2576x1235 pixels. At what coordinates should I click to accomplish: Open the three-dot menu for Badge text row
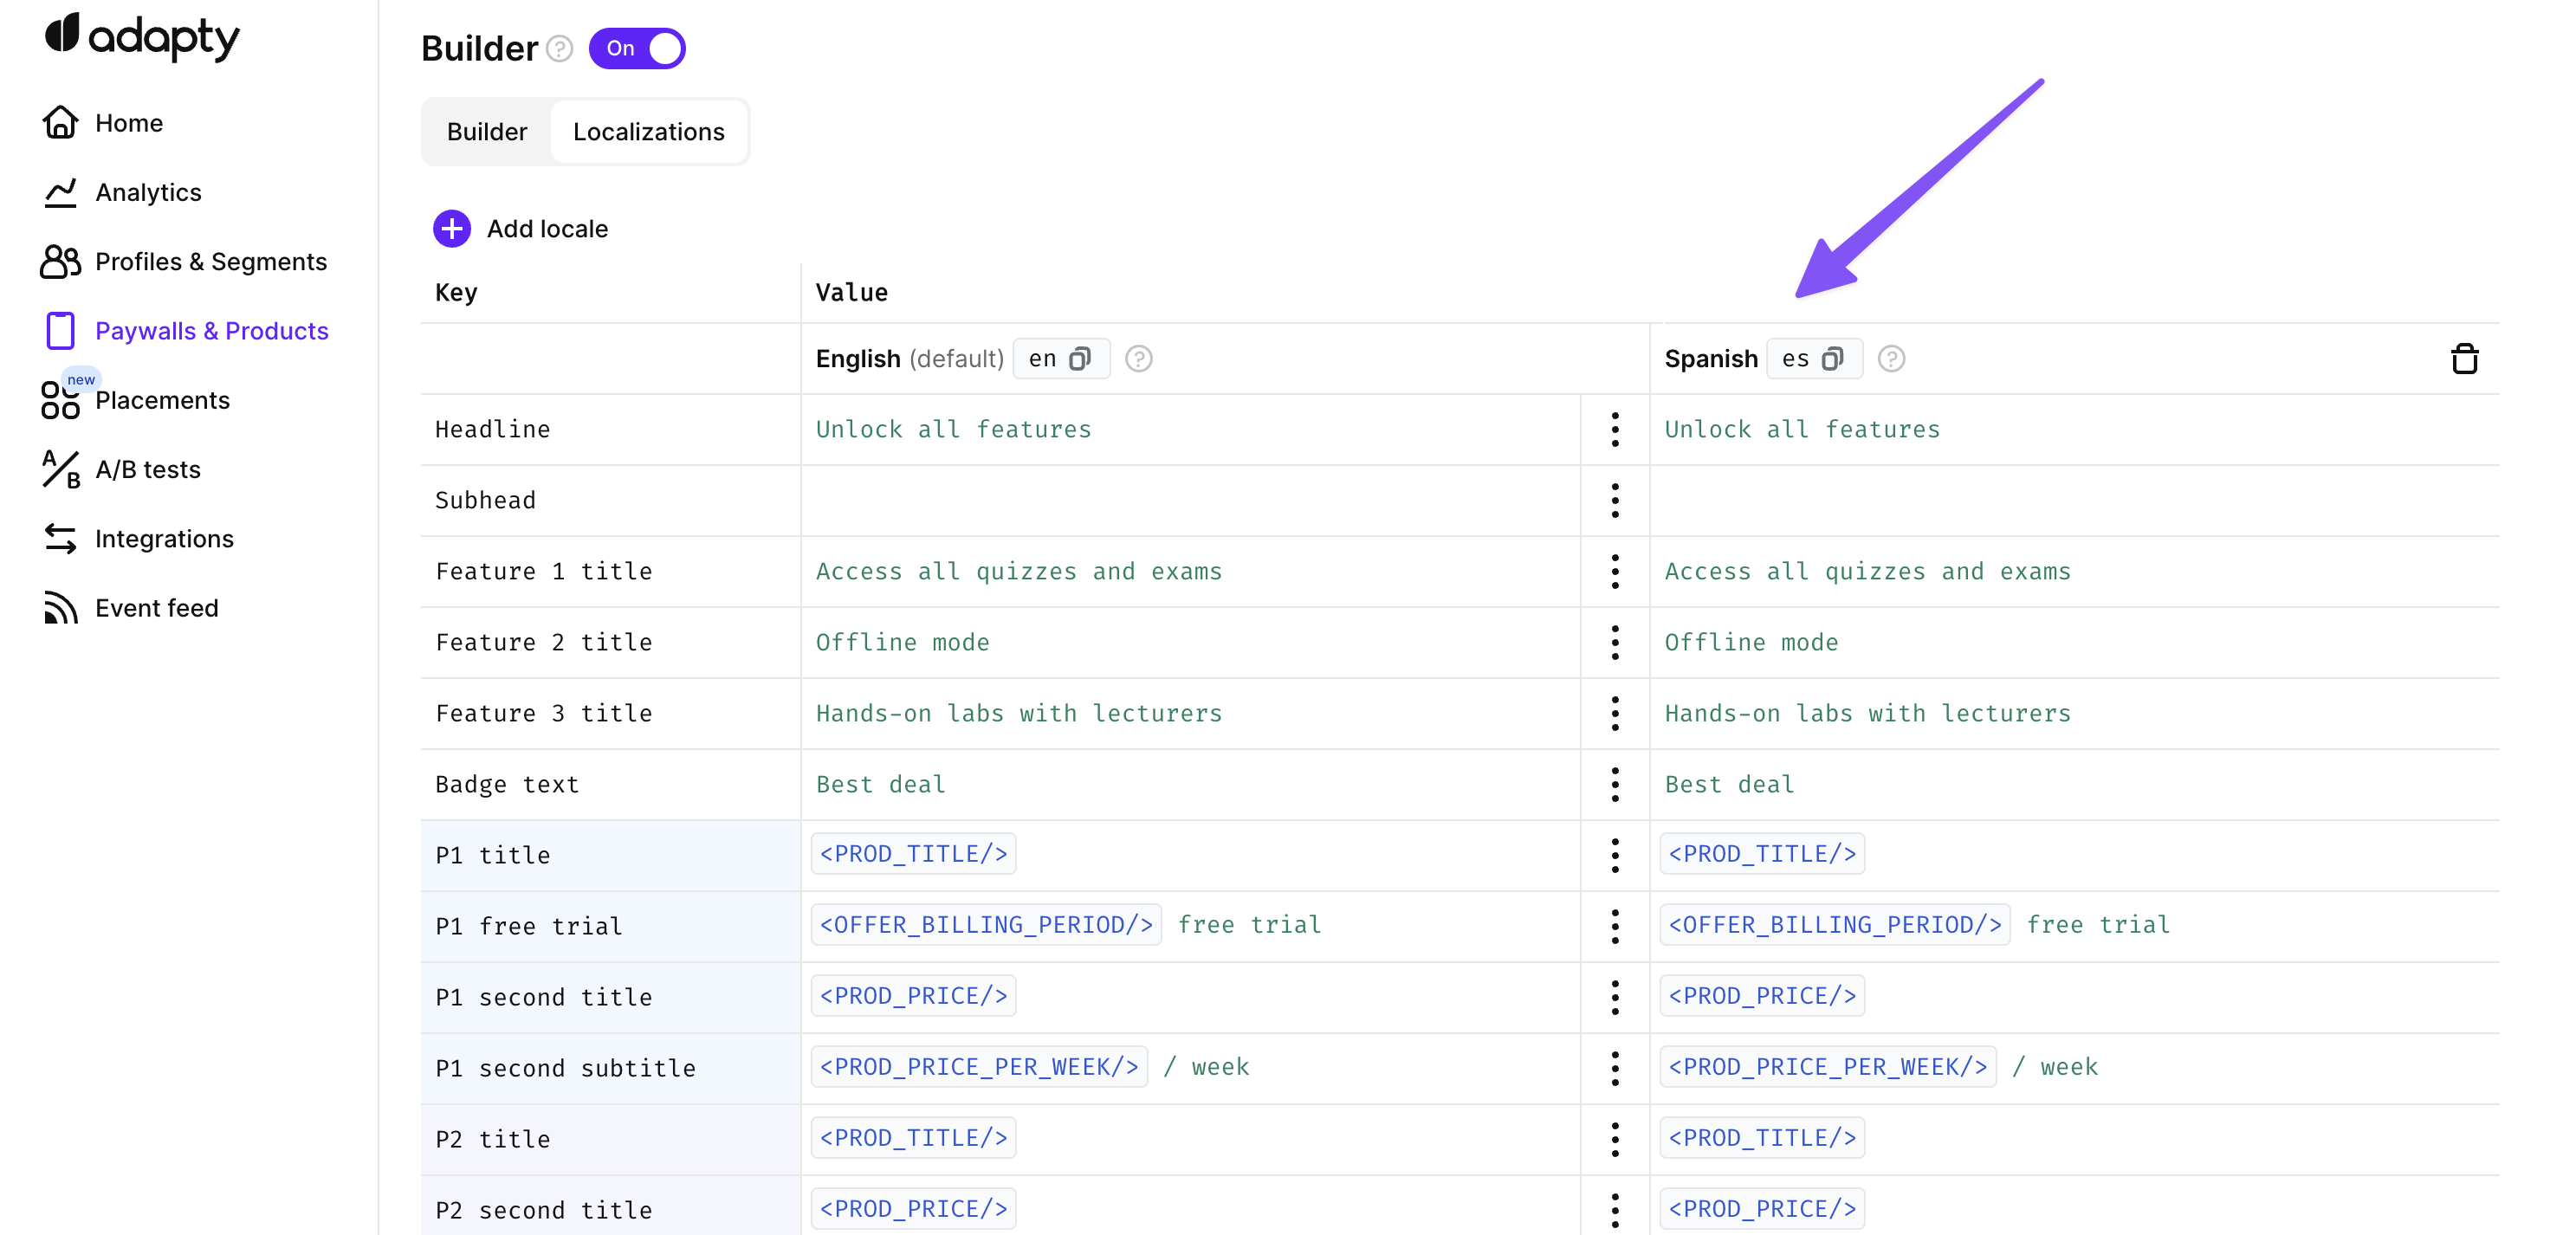pos(1614,785)
